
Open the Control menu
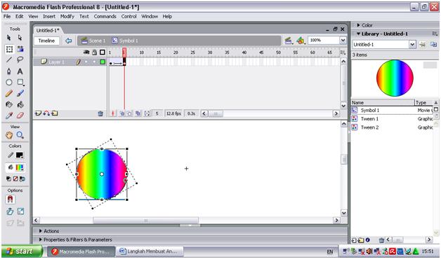(129, 16)
